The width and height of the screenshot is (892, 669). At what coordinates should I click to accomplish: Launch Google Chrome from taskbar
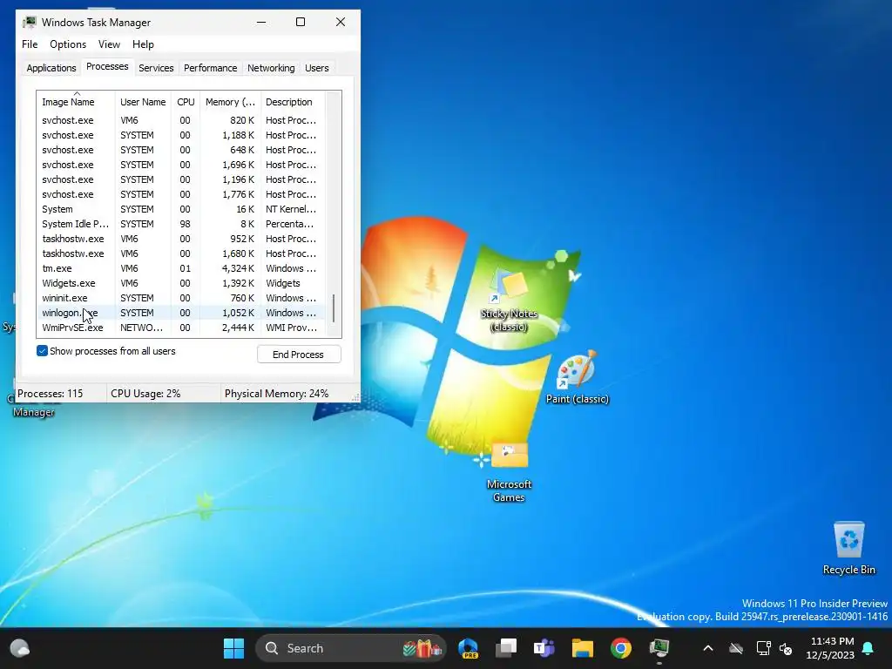tap(620, 648)
